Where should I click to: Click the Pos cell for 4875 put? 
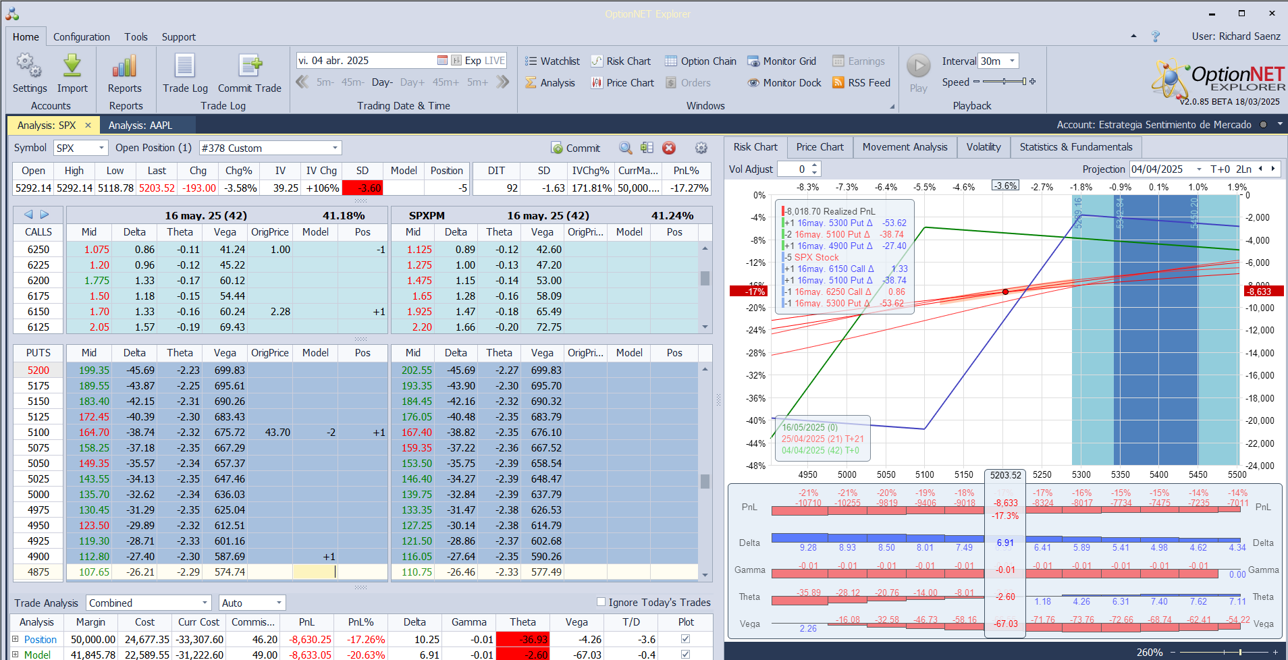click(x=363, y=572)
